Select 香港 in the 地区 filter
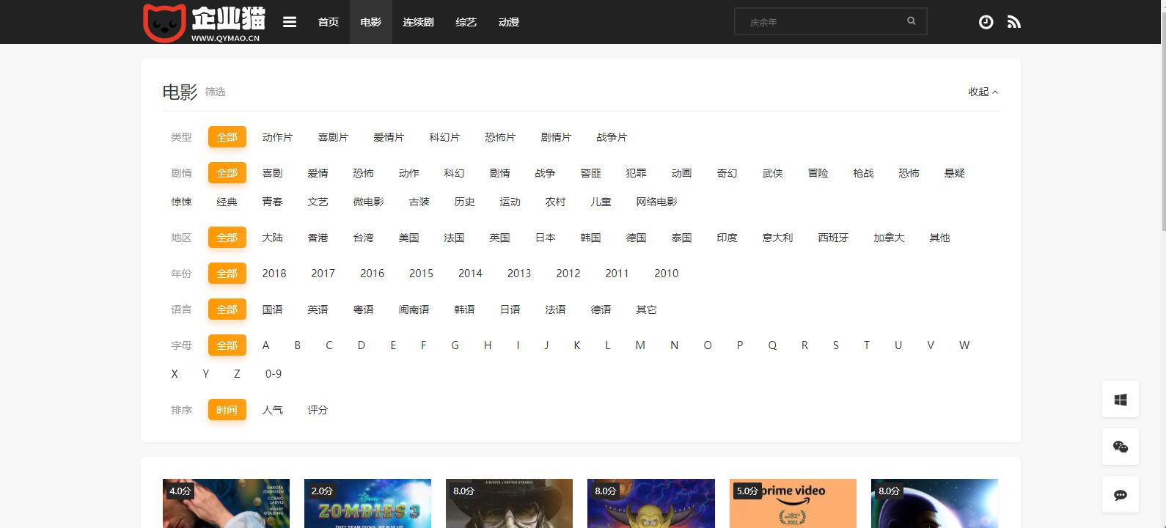Image resolution: width=1166 pixels, height=528 pixels. [x=318, y=238]
